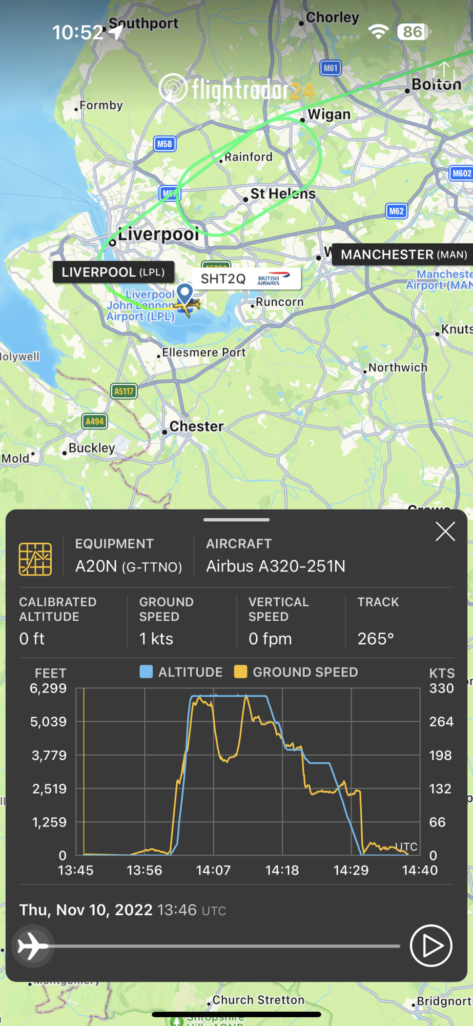This screenshot has height=1026, width=473.
Task: Open the SHT2Q British Airways flight label
Action: point(246,279)
